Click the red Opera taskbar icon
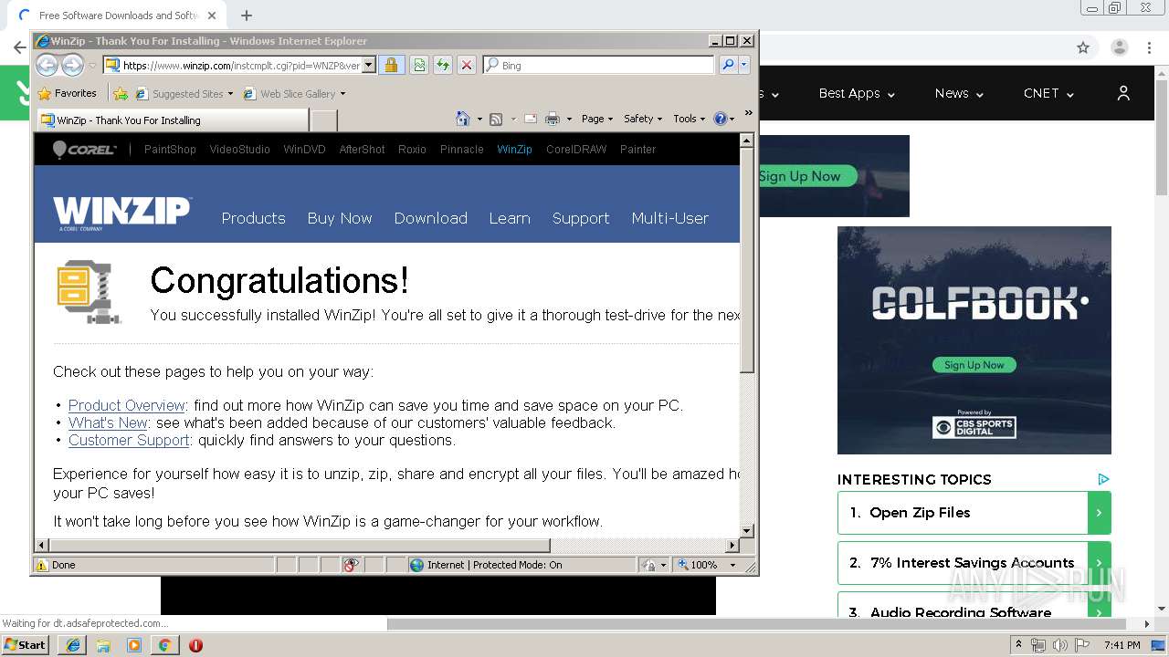 (195, 645)
